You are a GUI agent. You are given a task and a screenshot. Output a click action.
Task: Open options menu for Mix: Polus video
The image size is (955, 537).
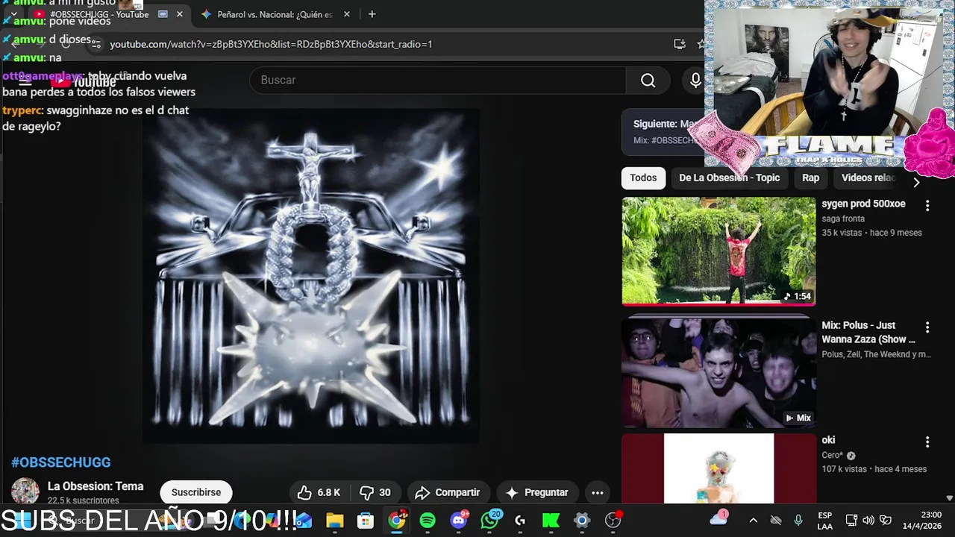(927, 327)
